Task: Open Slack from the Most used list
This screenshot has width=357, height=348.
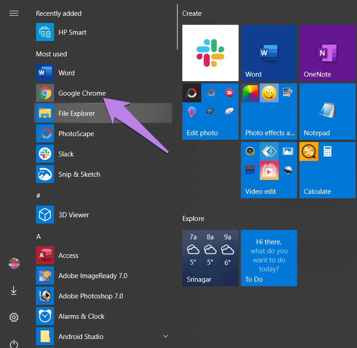Action: (103, 154)
